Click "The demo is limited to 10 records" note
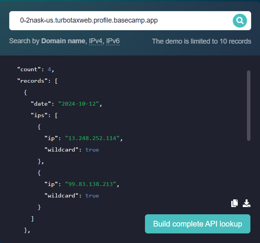This screenshot has height=243, width=260. click(201, 41)
